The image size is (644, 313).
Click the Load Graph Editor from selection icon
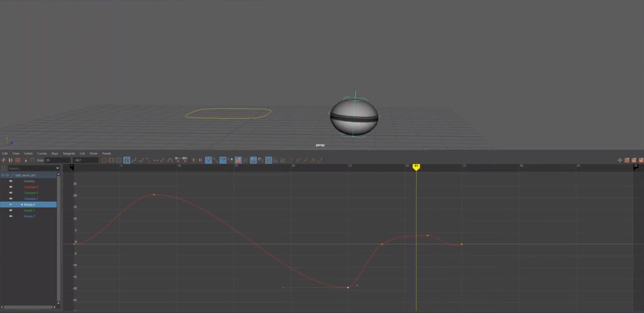(x=246, y=160)
